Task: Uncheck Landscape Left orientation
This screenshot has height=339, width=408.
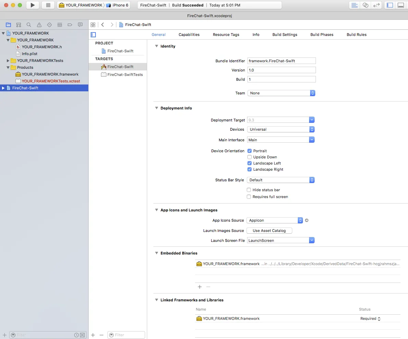Action: tap(249, 163)
